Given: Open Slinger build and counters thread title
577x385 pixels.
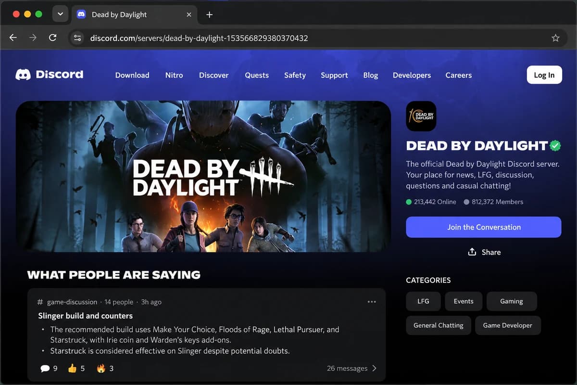Looking at the screenshot, I should click(86, 316).
